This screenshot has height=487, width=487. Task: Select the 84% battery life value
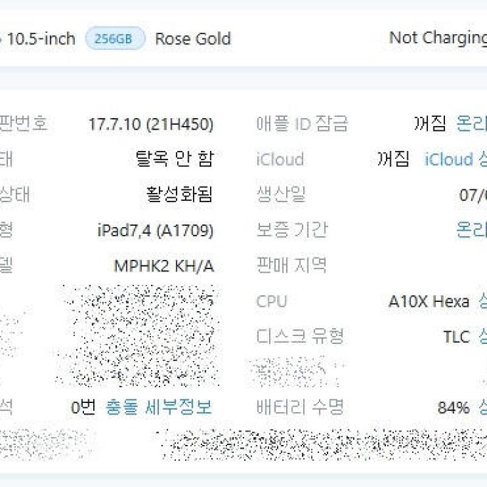pos(454,408)
